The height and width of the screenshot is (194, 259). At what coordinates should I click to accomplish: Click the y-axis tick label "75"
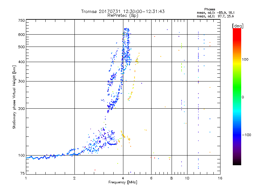(x=23, y=173)
